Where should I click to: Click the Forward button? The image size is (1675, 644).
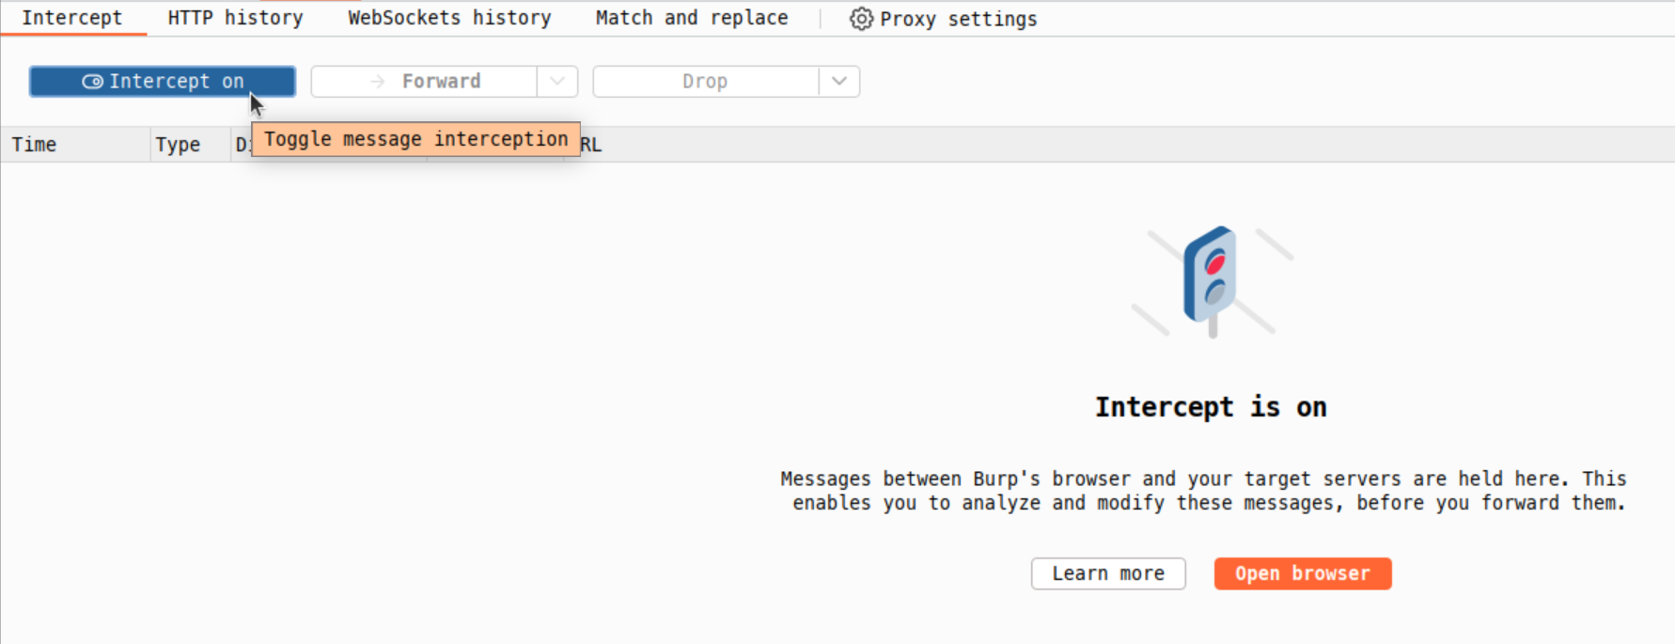click(425, 82)
